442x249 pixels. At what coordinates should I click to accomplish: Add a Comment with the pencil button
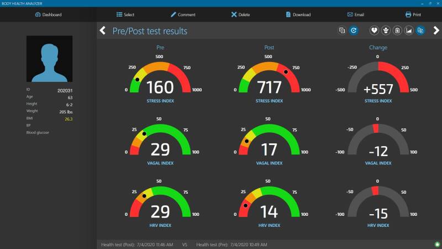(x=183, y=15)
